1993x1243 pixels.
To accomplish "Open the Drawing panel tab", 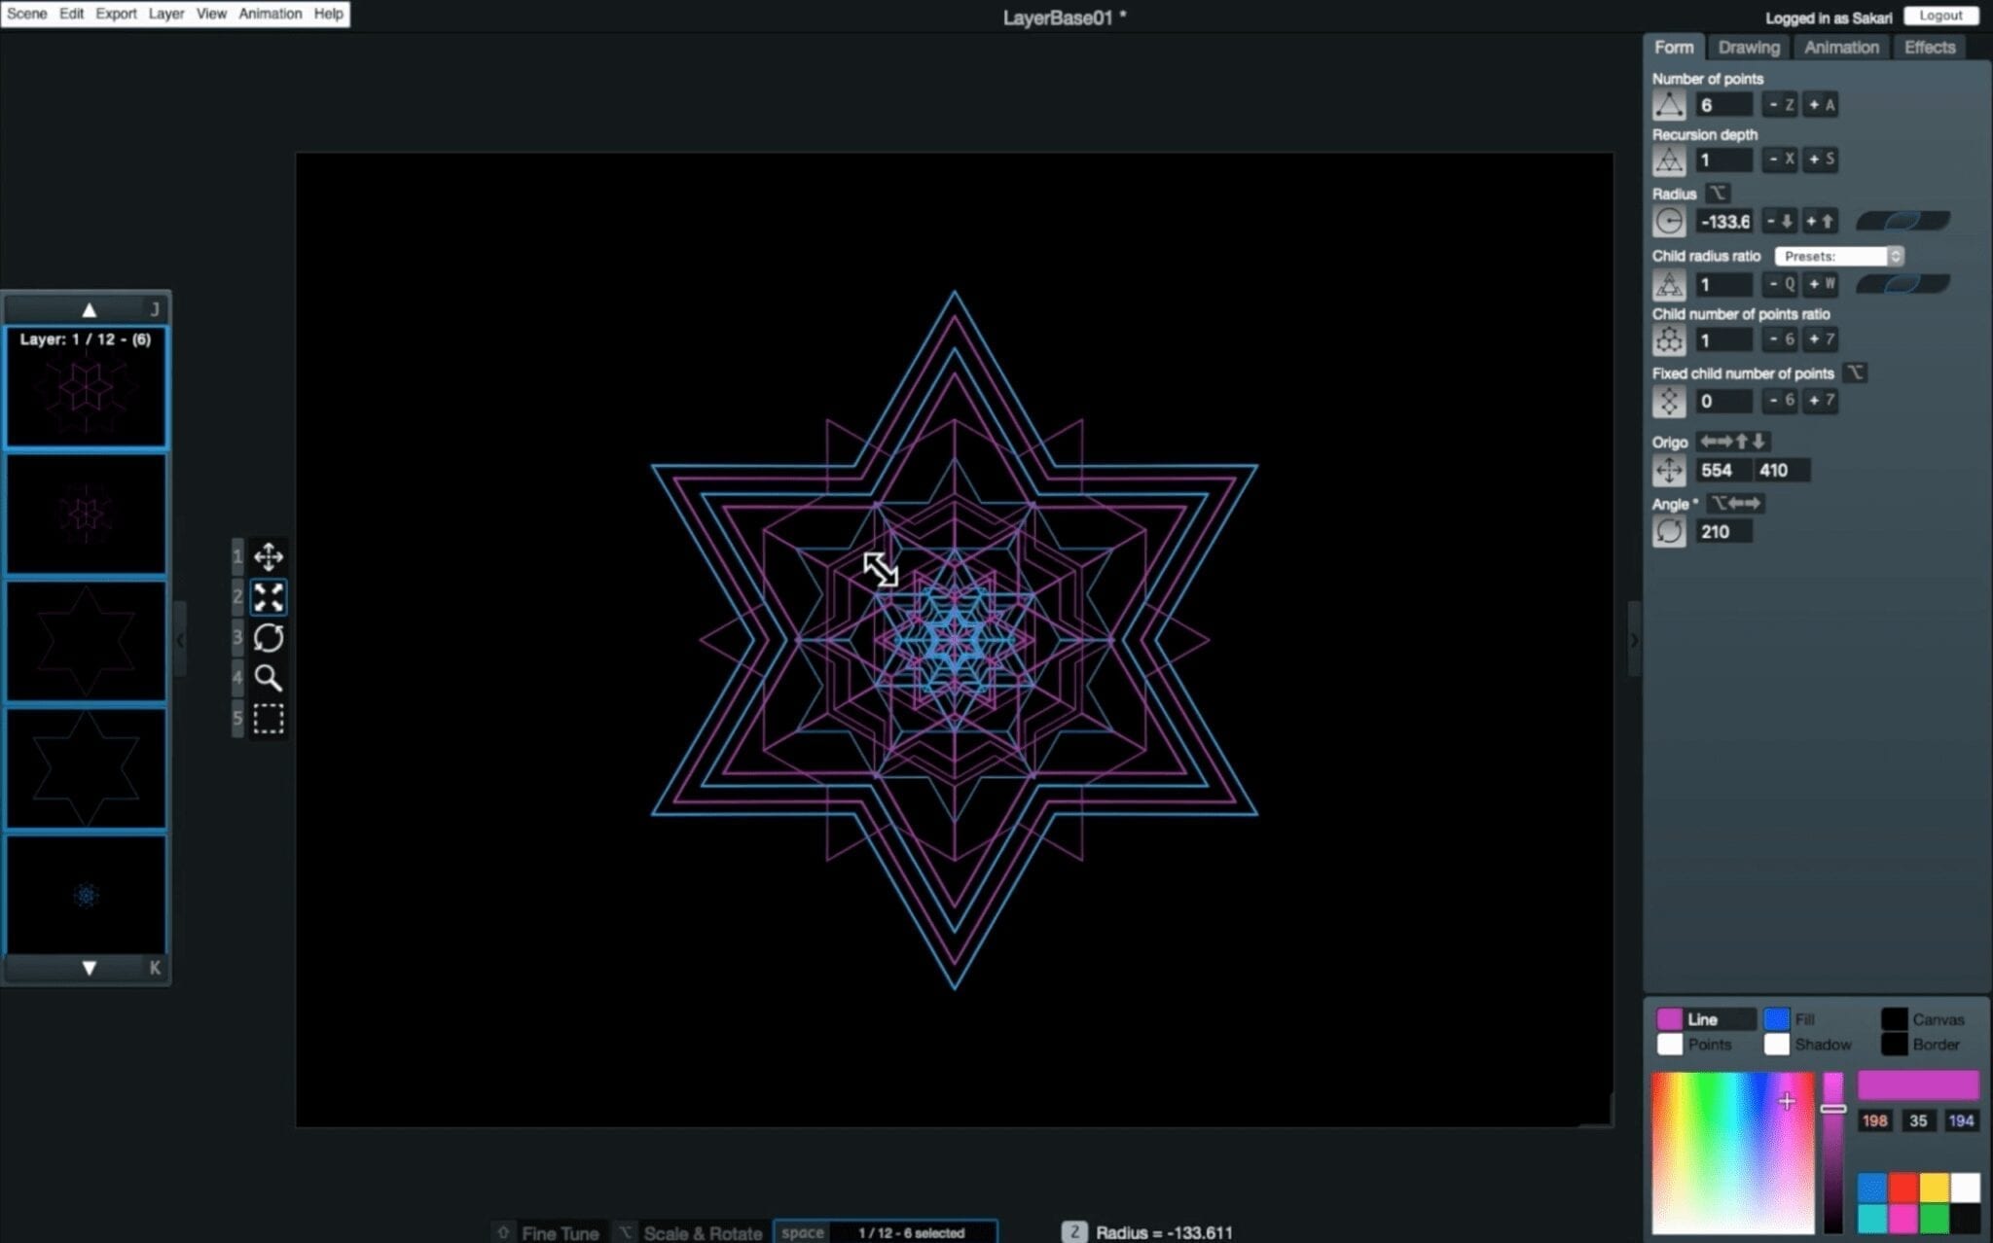I will coord(1748,48).
